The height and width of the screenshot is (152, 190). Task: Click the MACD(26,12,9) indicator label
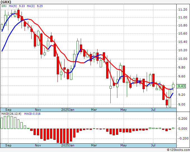11,114
